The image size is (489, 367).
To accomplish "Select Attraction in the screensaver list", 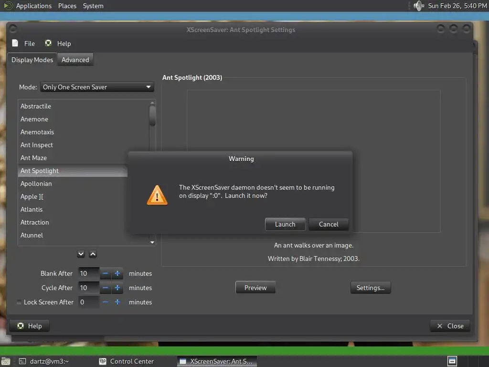I will pyautogui.click(x=73, y=222).
